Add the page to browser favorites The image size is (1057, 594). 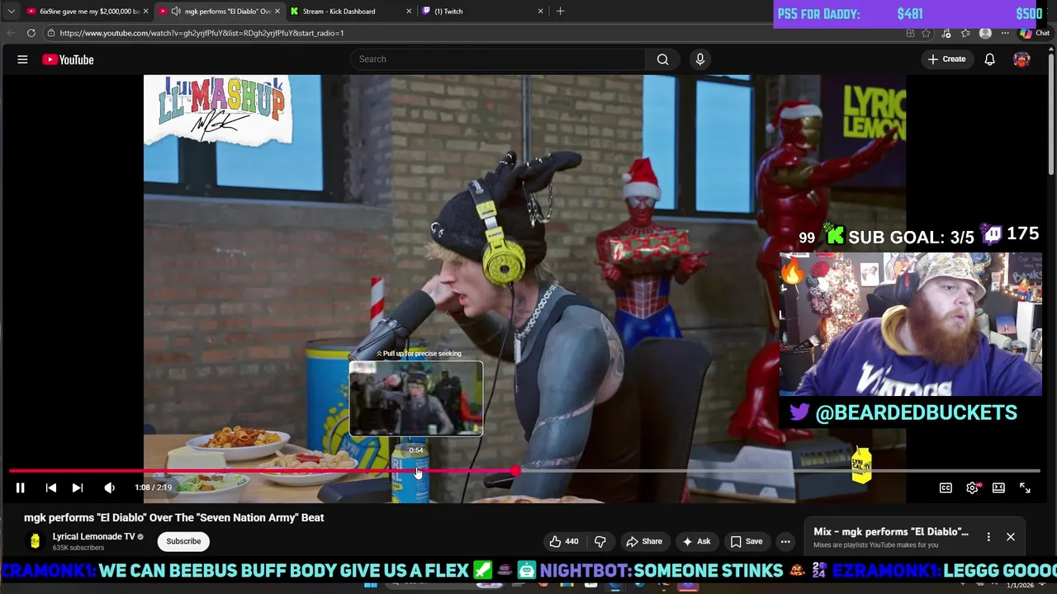pyautogui.click(x=927, y=33)
